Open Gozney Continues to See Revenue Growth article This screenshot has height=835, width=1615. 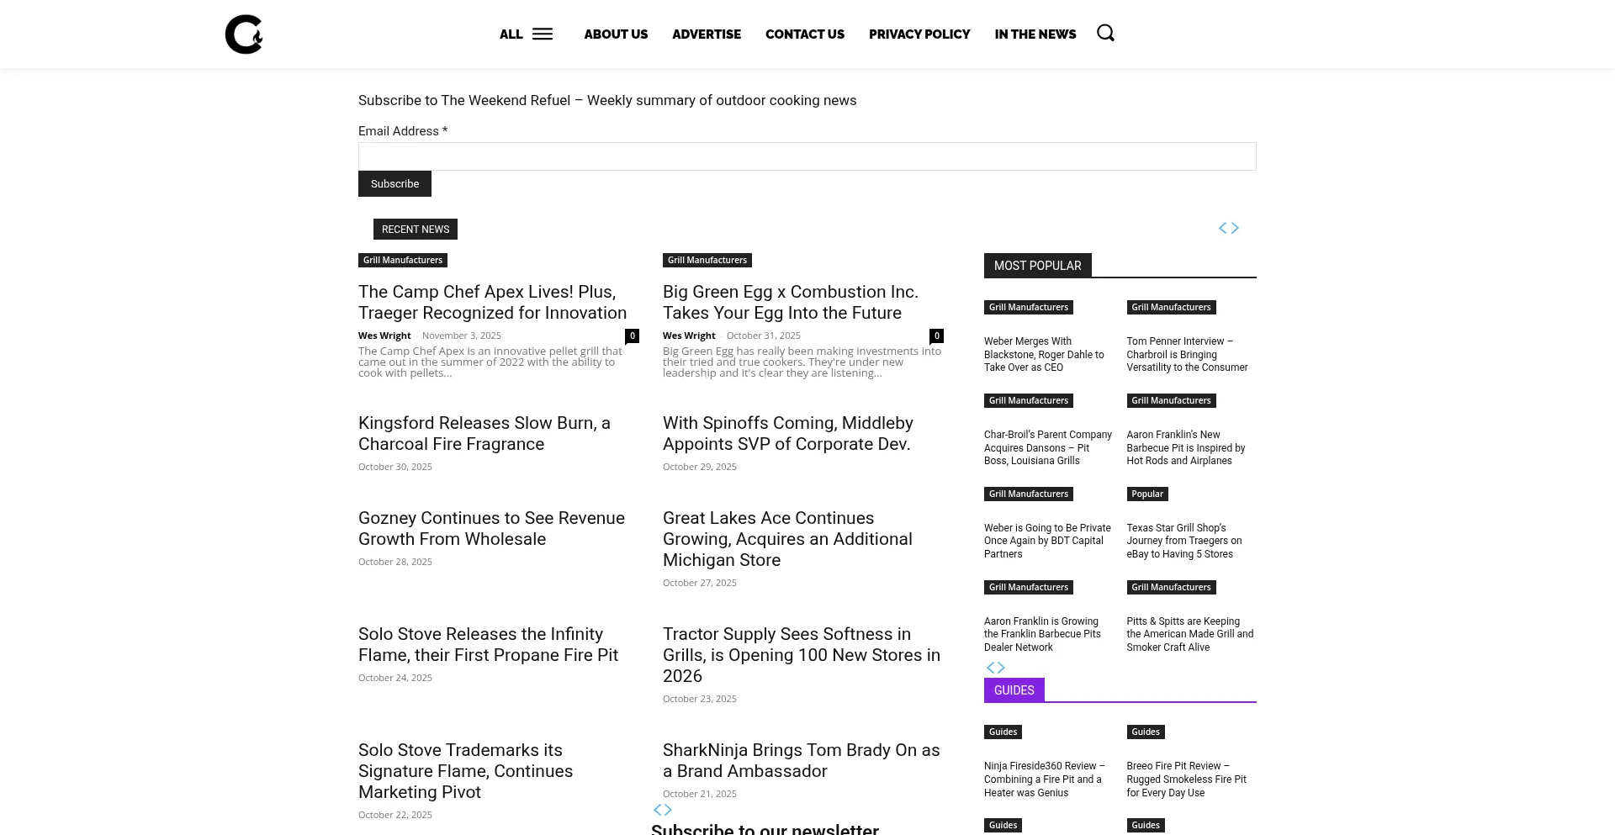491,529
